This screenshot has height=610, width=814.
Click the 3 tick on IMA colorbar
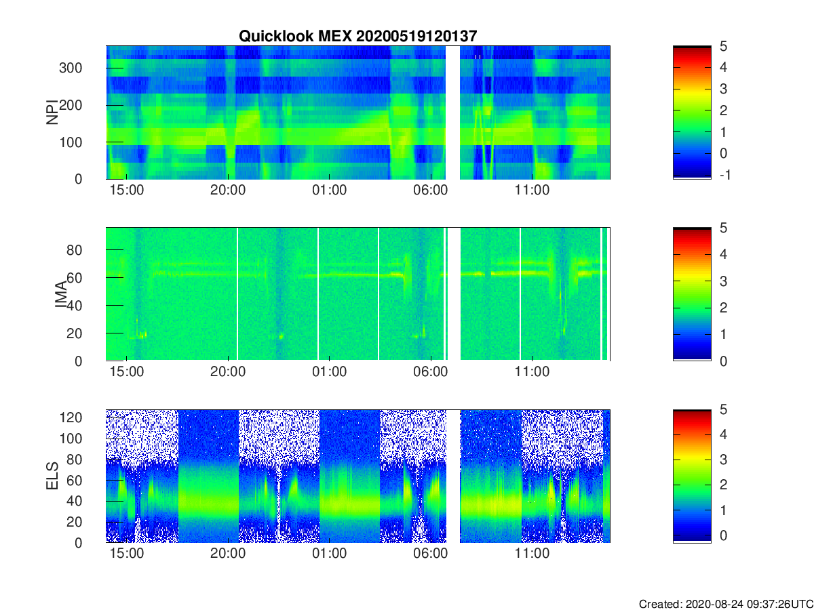coord(723,281)
